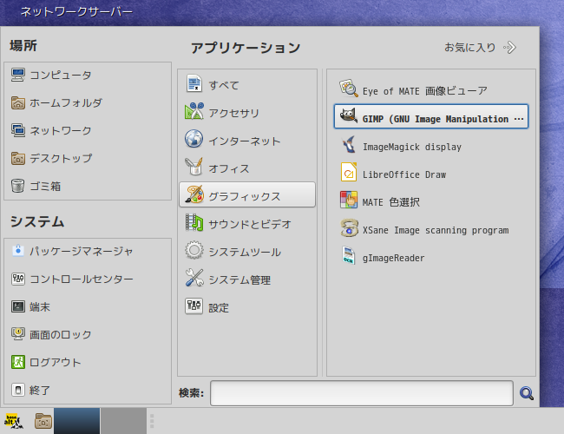Click the 画面のロック lock screen icon
This screenshot has height=434, width=564.
click(x=17, y=334)
